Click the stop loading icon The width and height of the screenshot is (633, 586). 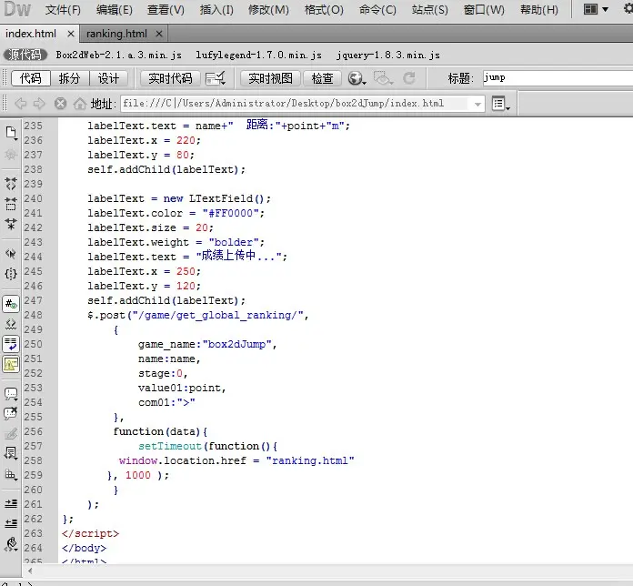60,104
